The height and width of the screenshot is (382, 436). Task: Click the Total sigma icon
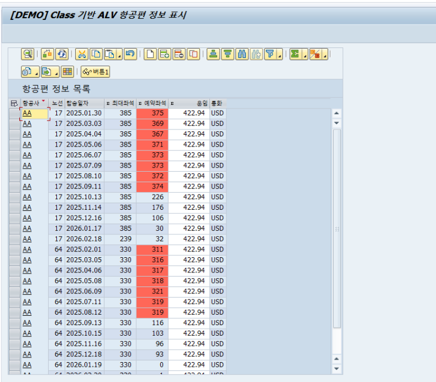pyautogui.click(x=296, y=54)
